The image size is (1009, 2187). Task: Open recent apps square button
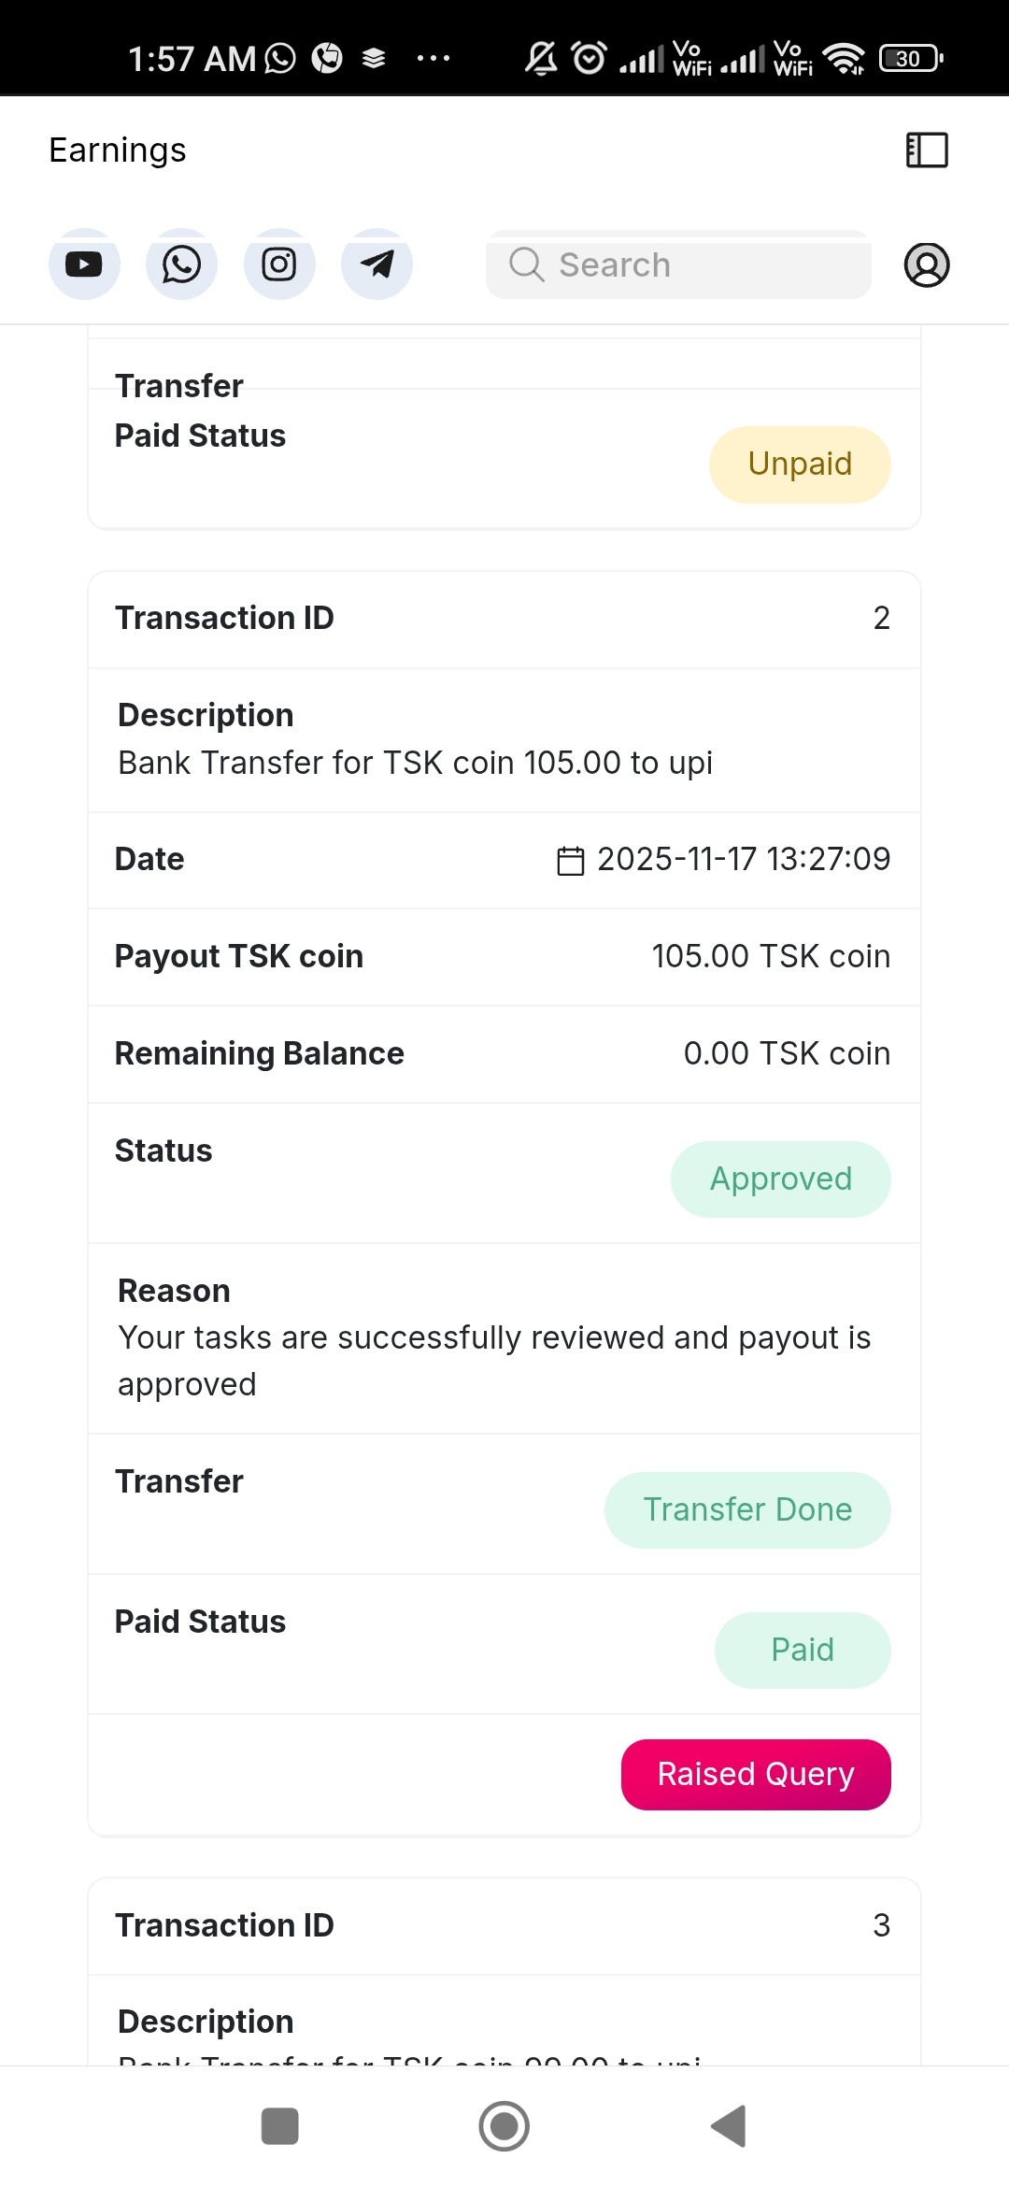coord(279,2126)
